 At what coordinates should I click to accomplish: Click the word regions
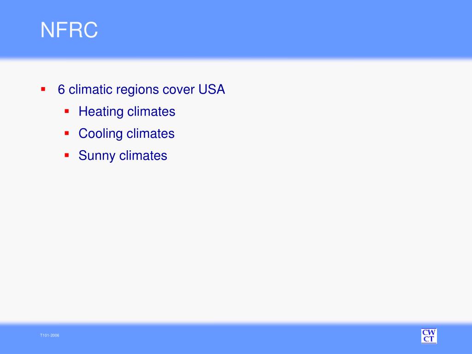[137, 90]
